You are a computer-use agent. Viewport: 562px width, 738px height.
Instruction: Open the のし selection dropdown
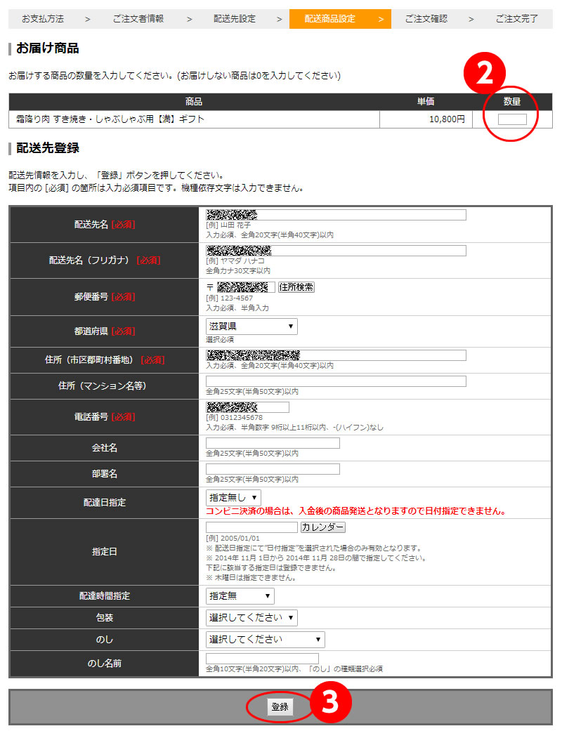(266, 640)
